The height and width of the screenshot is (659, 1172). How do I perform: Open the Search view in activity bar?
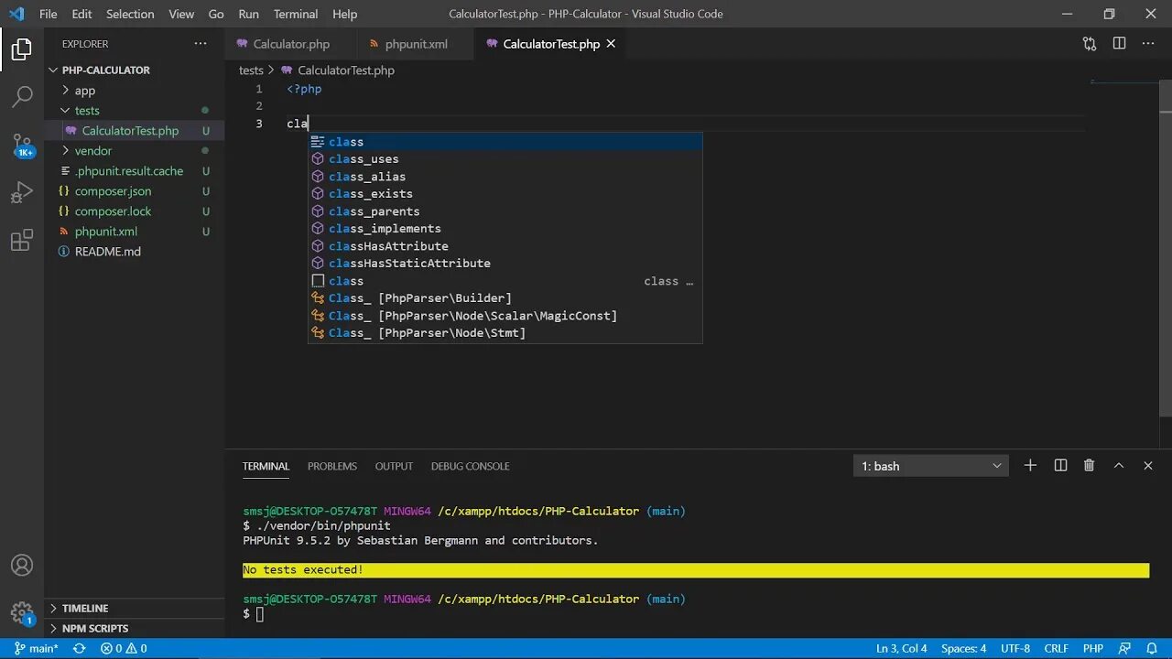pos(22,96)
